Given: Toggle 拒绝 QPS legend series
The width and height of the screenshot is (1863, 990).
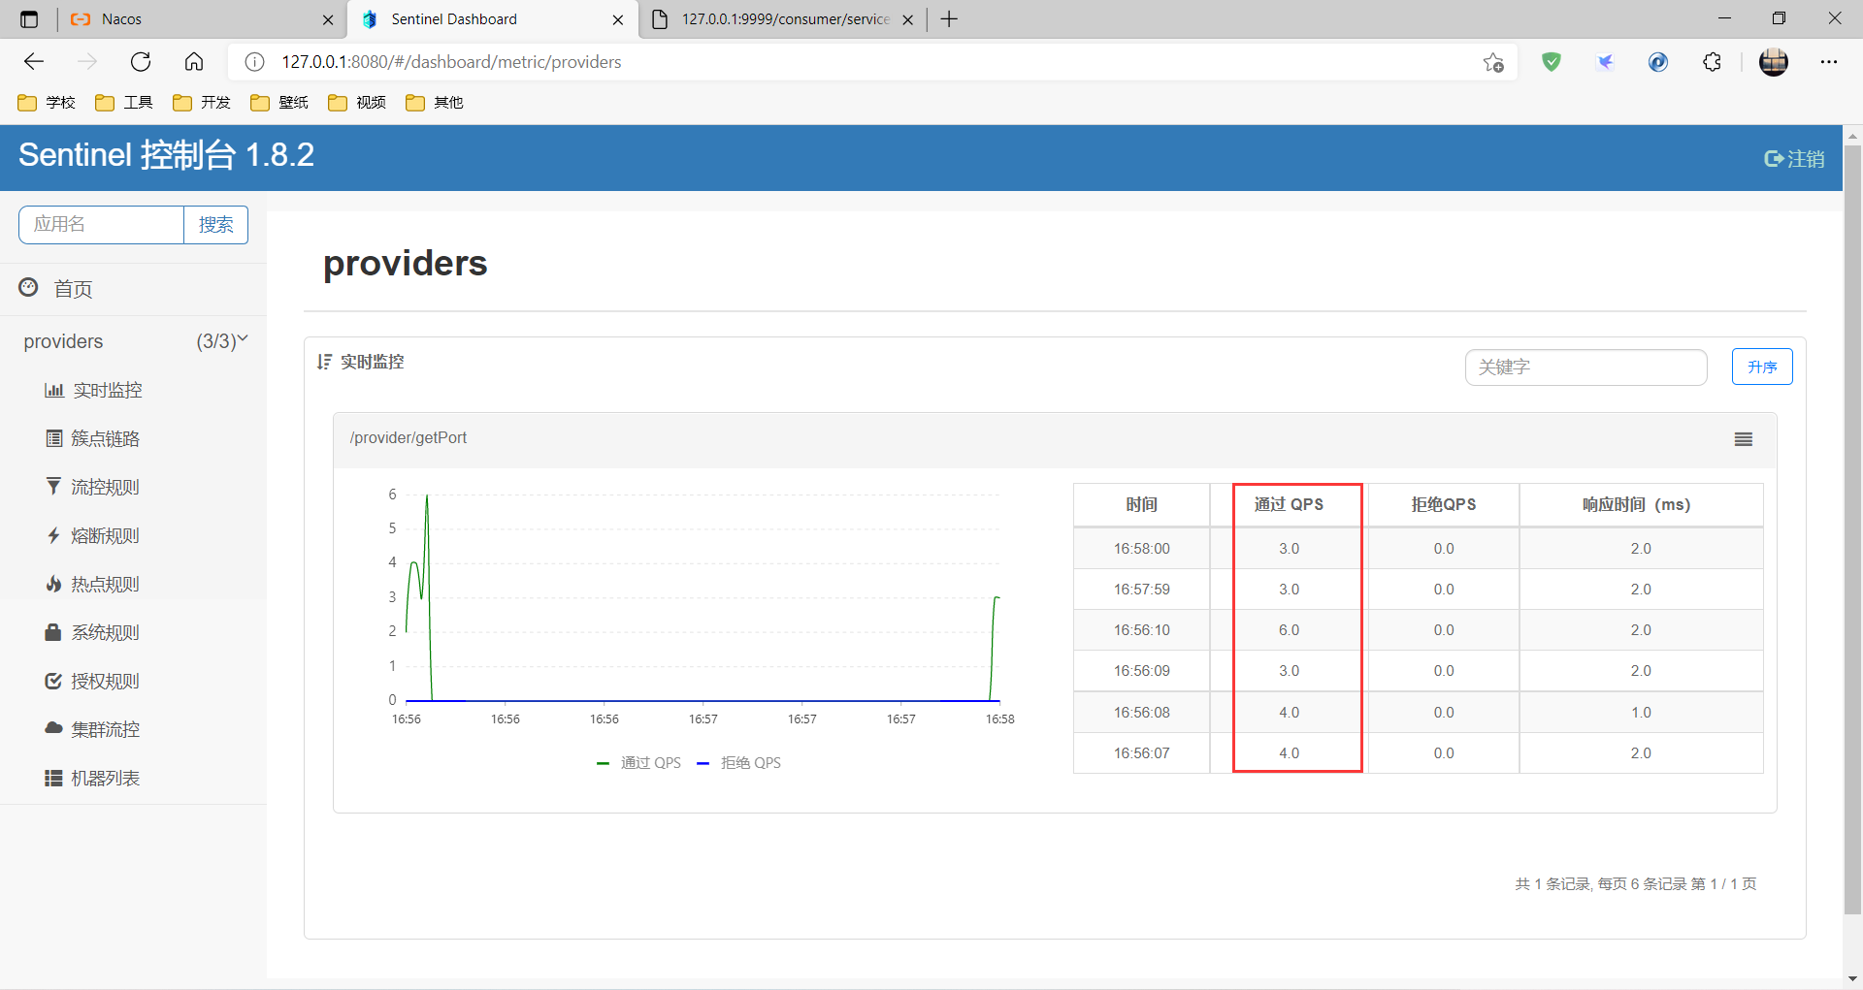Looking at the screenshot, I should 739,763.
